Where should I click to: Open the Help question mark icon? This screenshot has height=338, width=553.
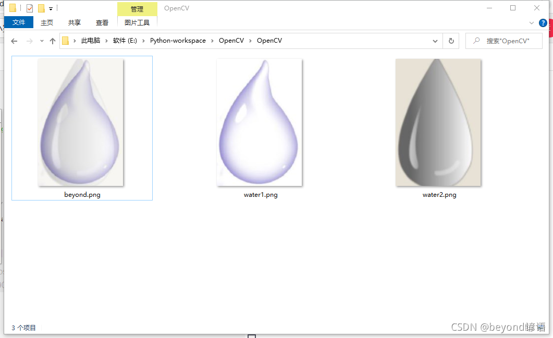pos(543,23)
